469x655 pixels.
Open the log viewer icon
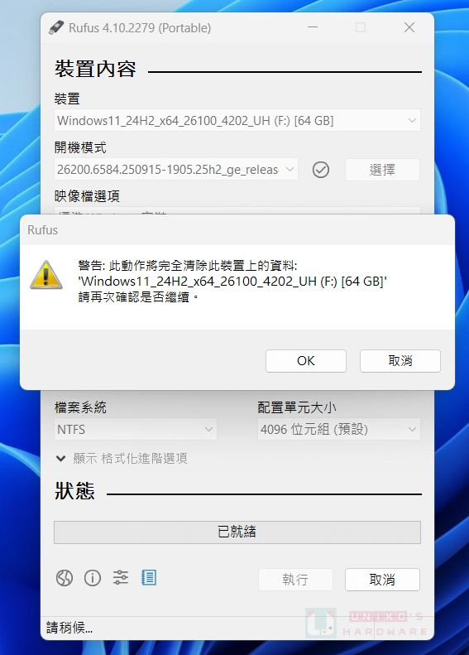tap(149, 578)
